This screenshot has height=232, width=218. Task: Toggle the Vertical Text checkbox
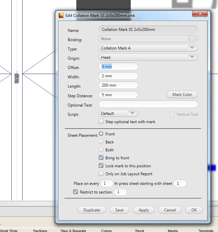pos(172,115)
